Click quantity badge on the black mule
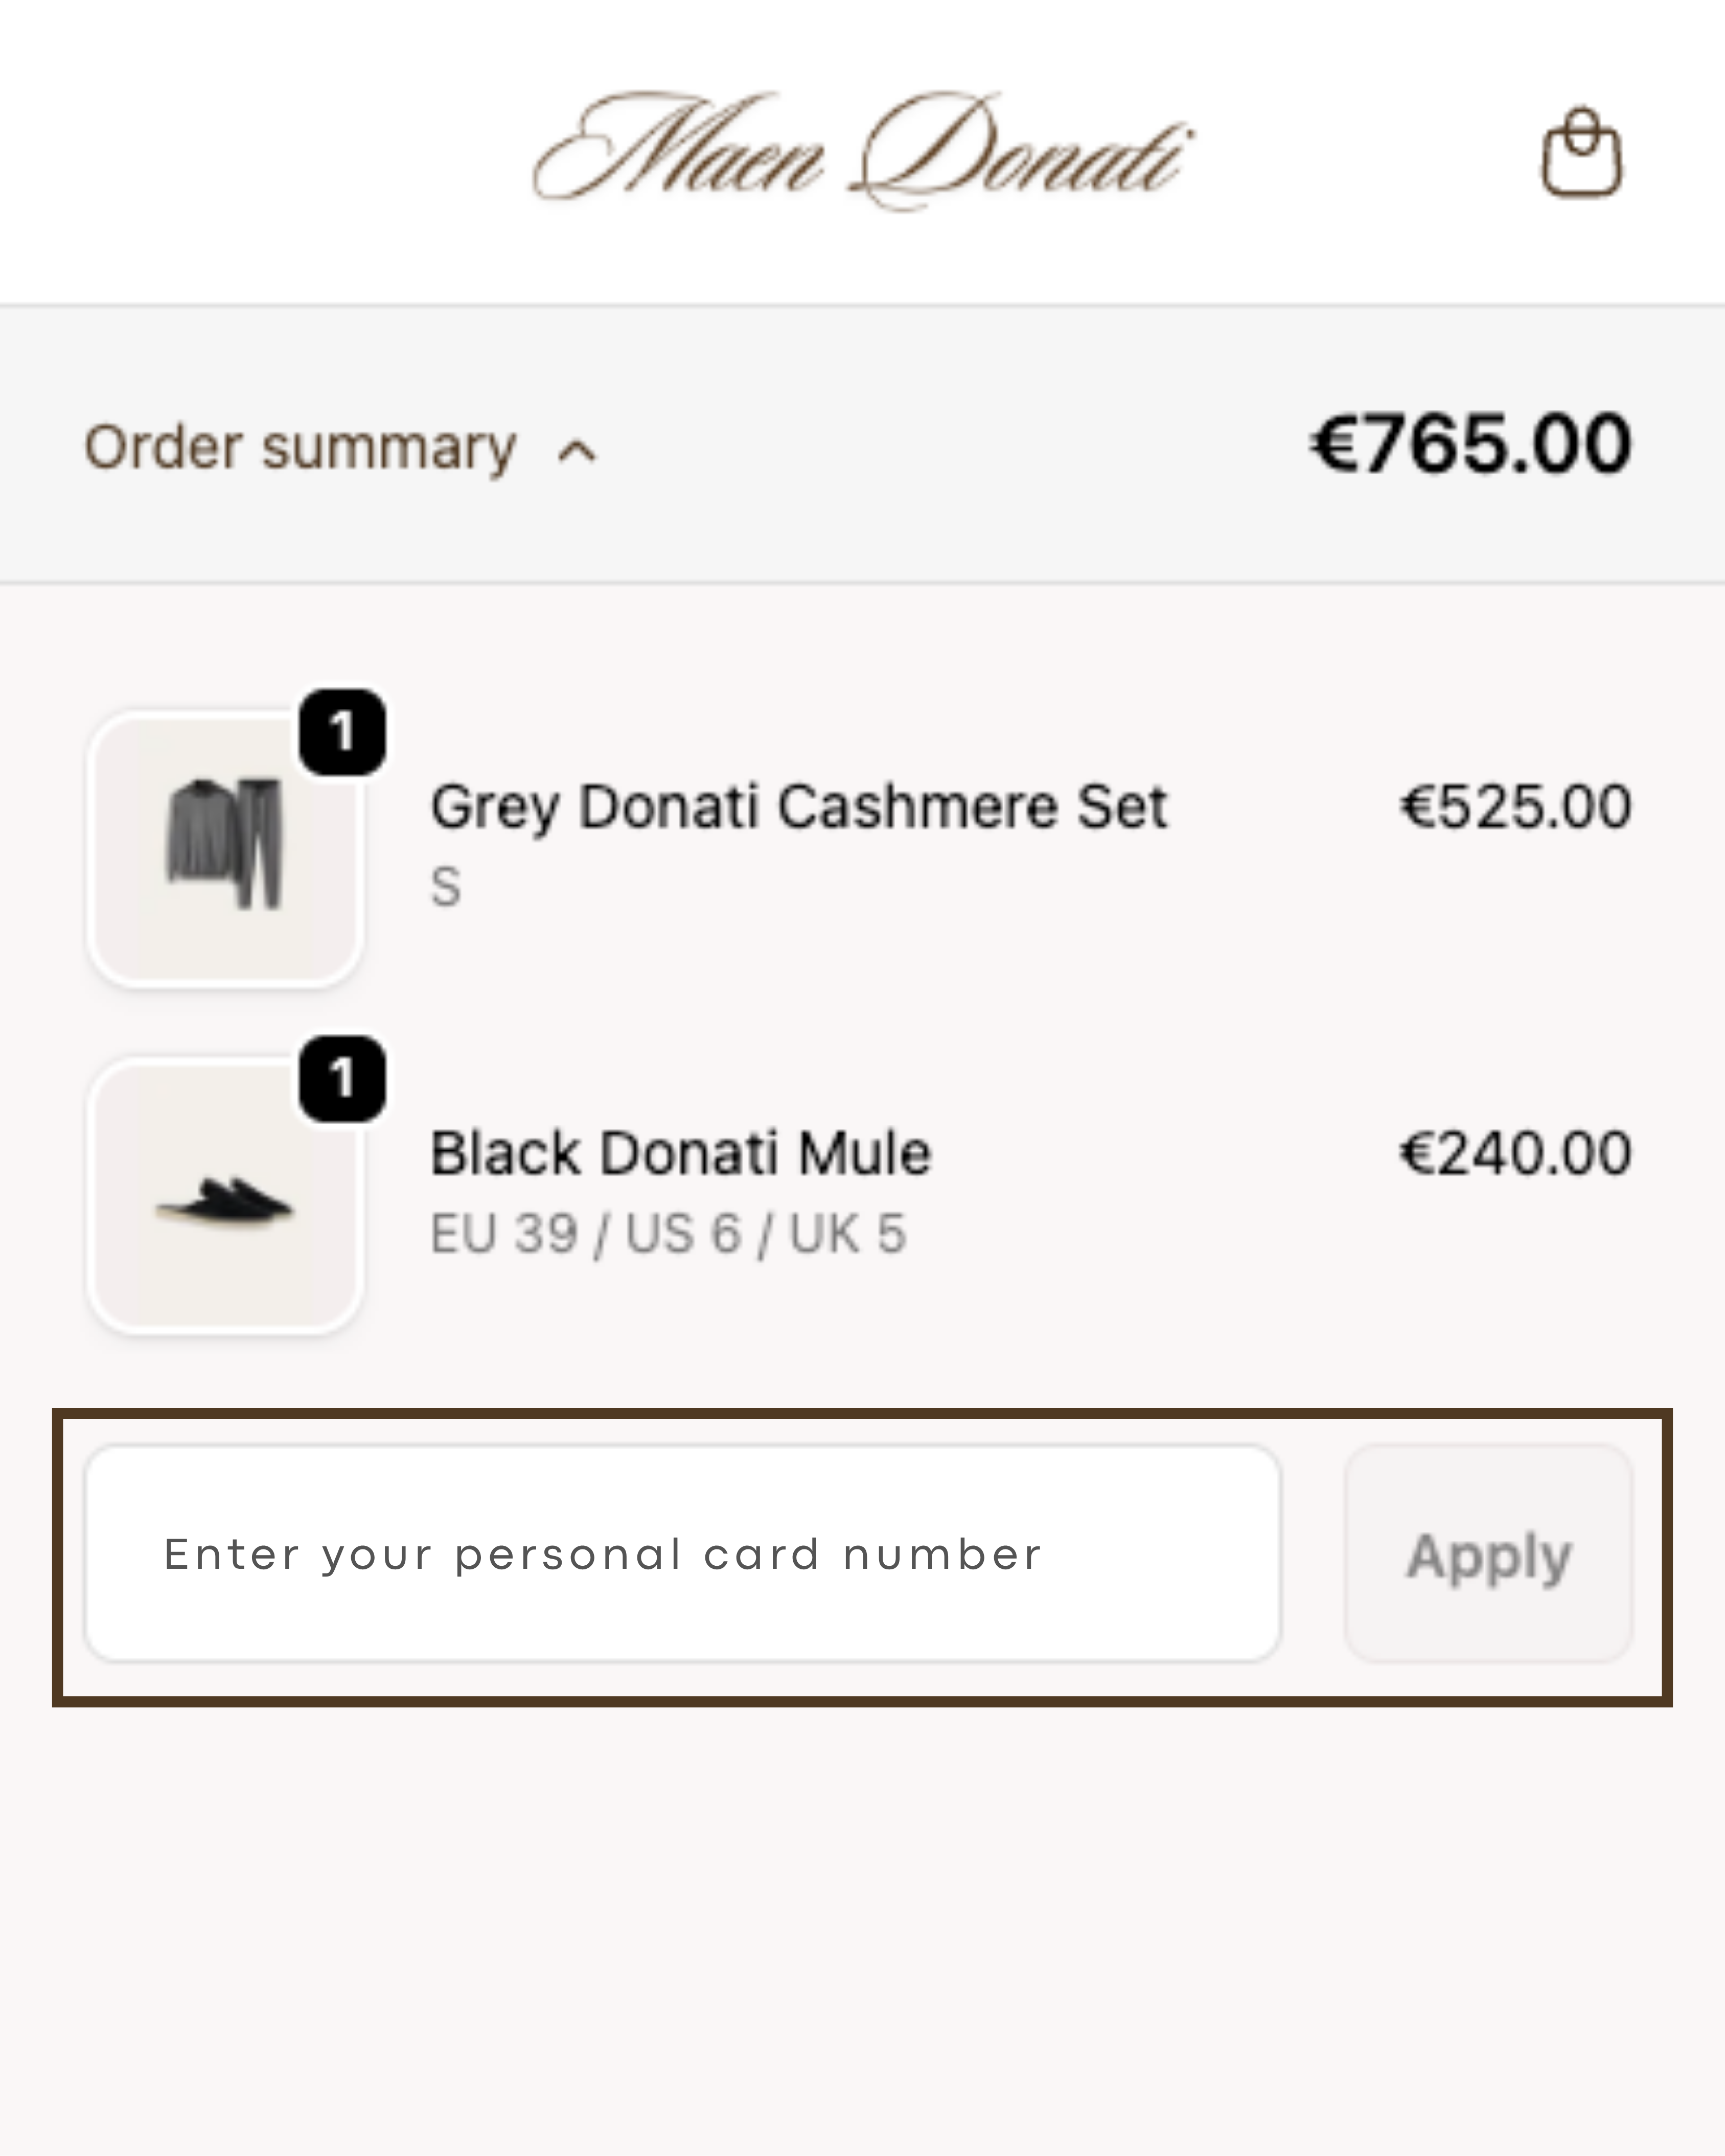 coord(342,1079)
